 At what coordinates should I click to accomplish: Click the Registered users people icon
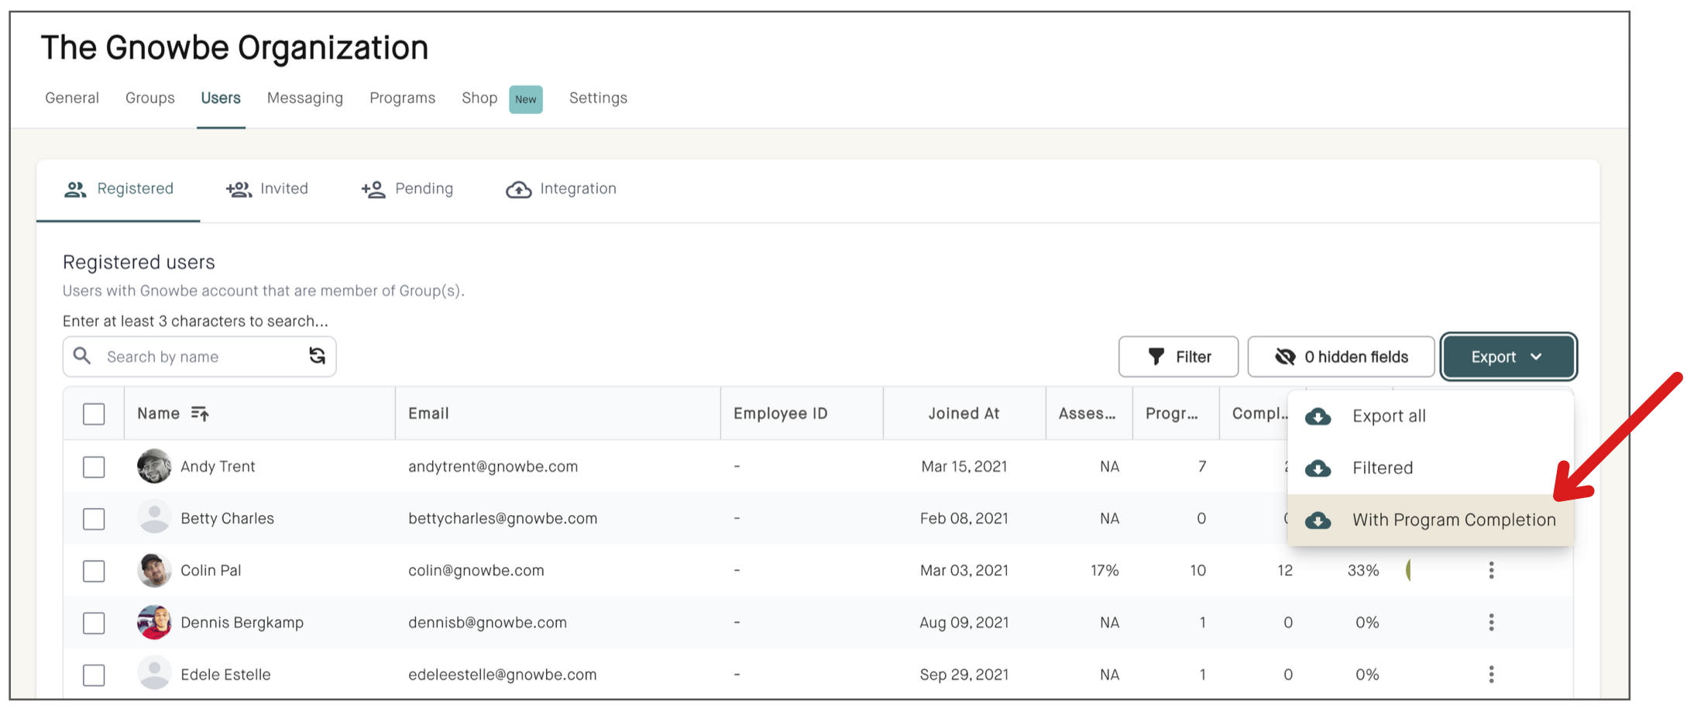(75, 188)
